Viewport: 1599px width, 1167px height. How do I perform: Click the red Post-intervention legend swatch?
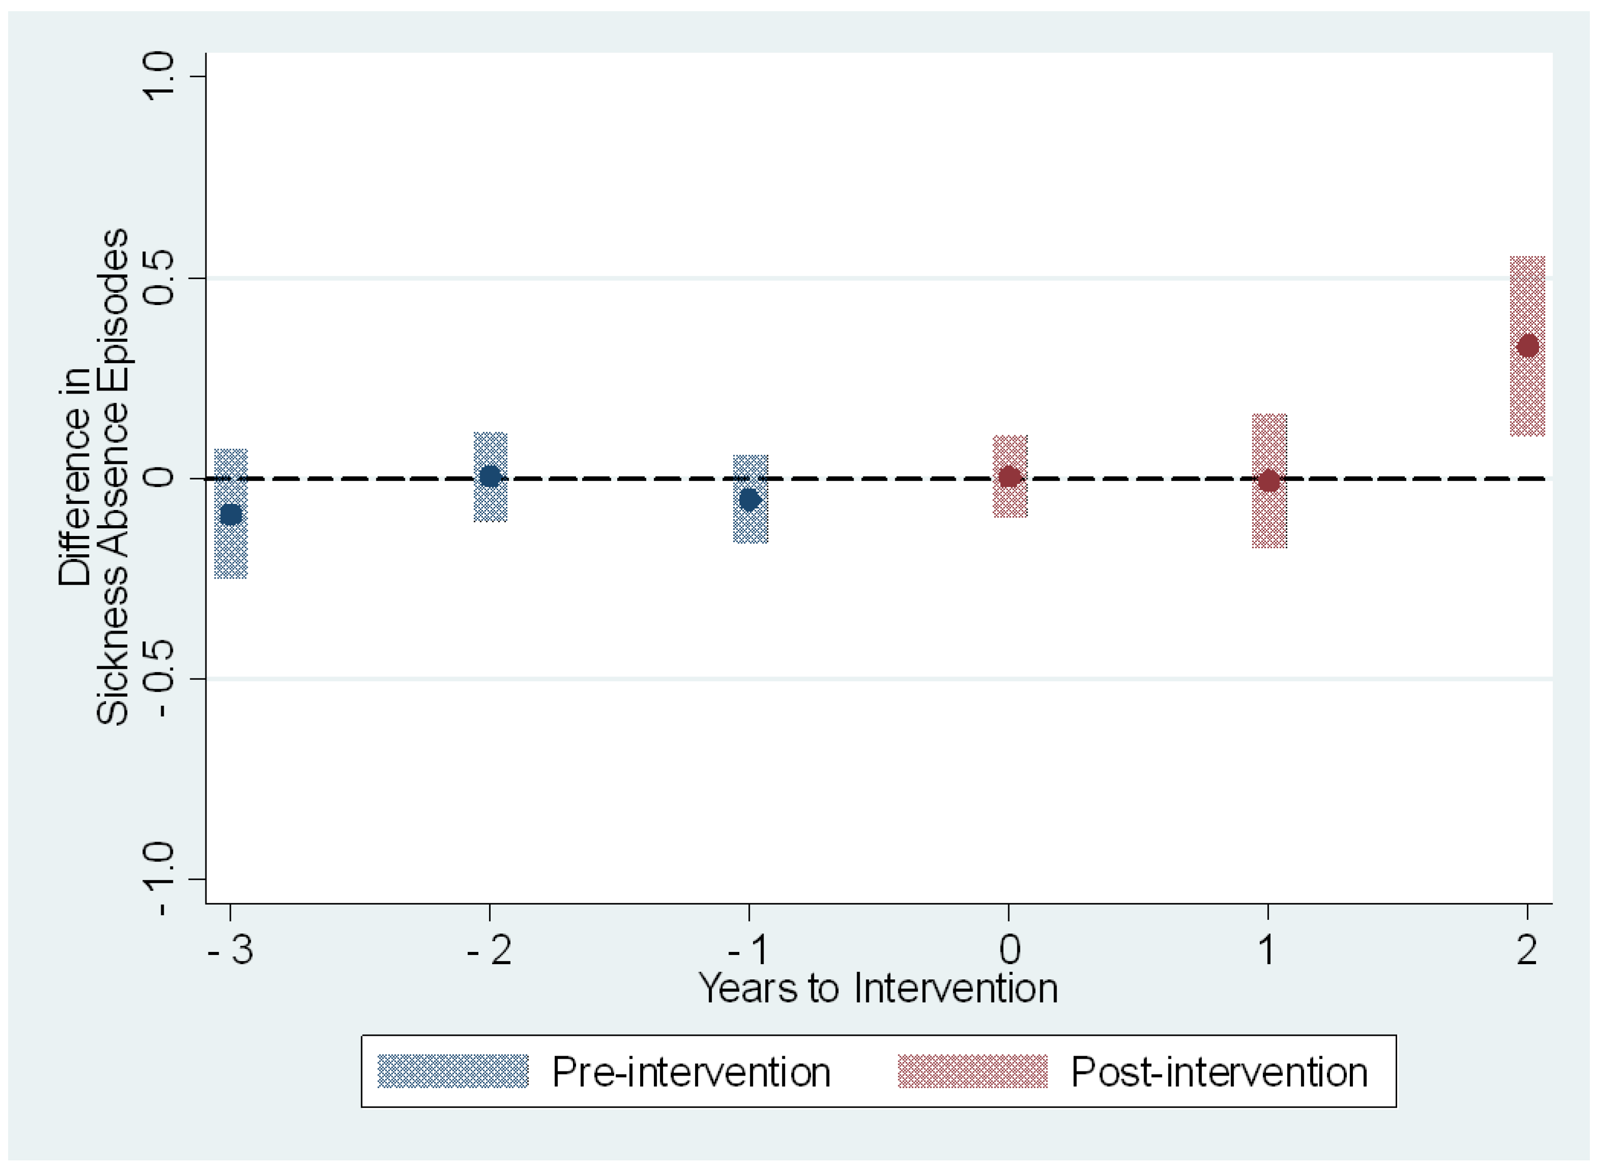(973, 1071)
